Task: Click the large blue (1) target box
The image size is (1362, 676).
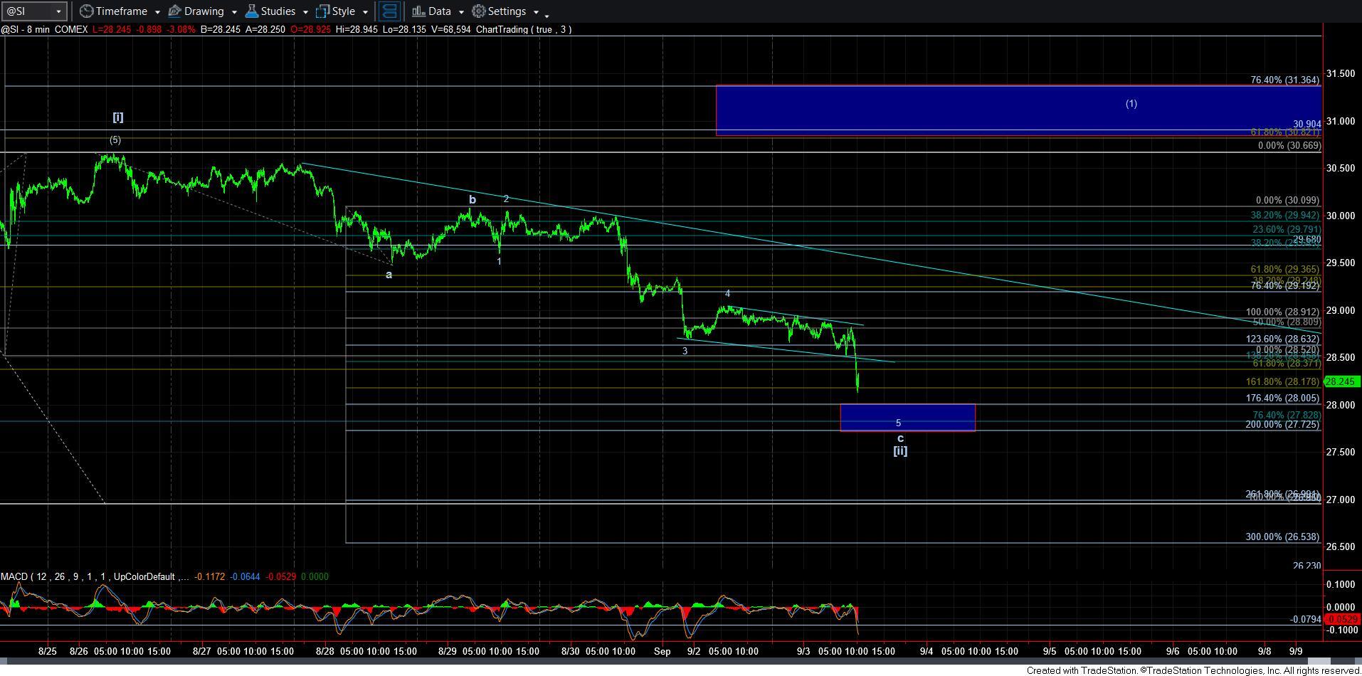Action: coord(1018,110)
